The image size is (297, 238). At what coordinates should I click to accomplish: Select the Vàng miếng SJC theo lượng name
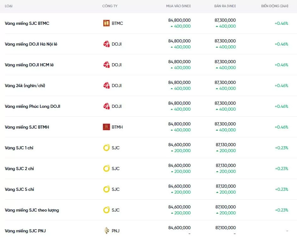(x=32, y=210)
